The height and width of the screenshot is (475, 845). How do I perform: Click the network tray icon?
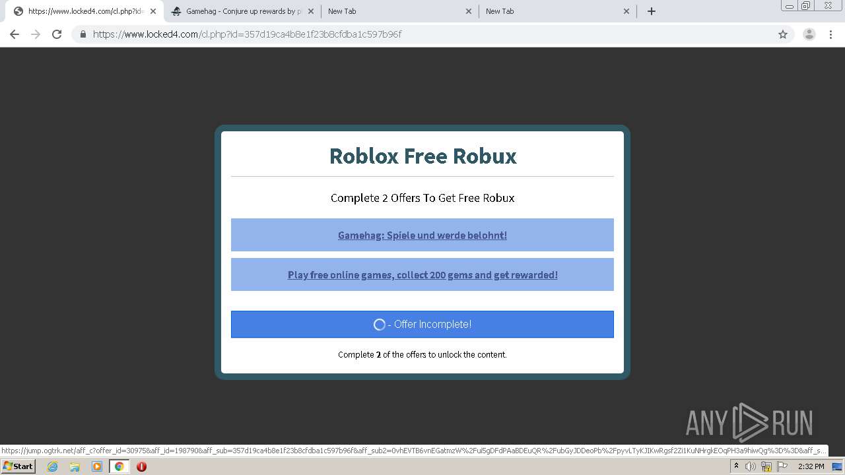coord(766,466)
